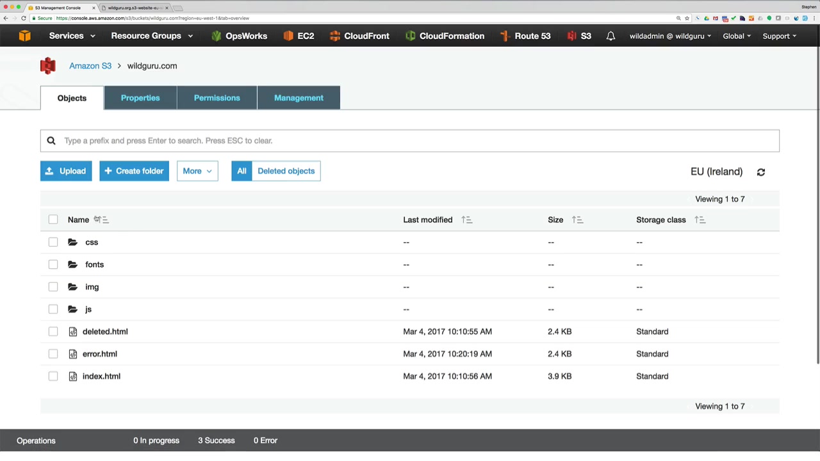Viewport: 820px width, 461px height.
Task: Switch to the Permissions tab
Action: click(217, 98)
